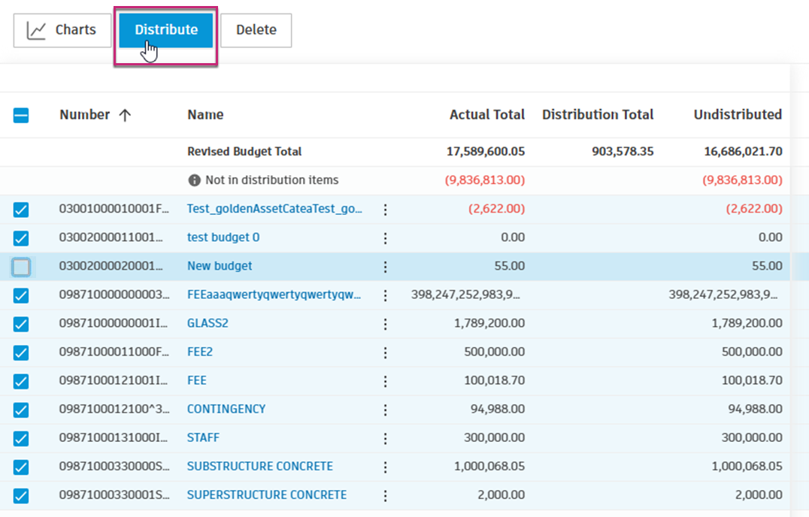809x517 pixels.
Task: Check the New budget row checkbox
Action: [21, 267]
